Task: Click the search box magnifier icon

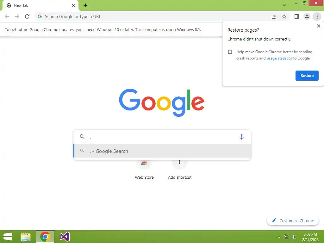Action: (82, 137)
